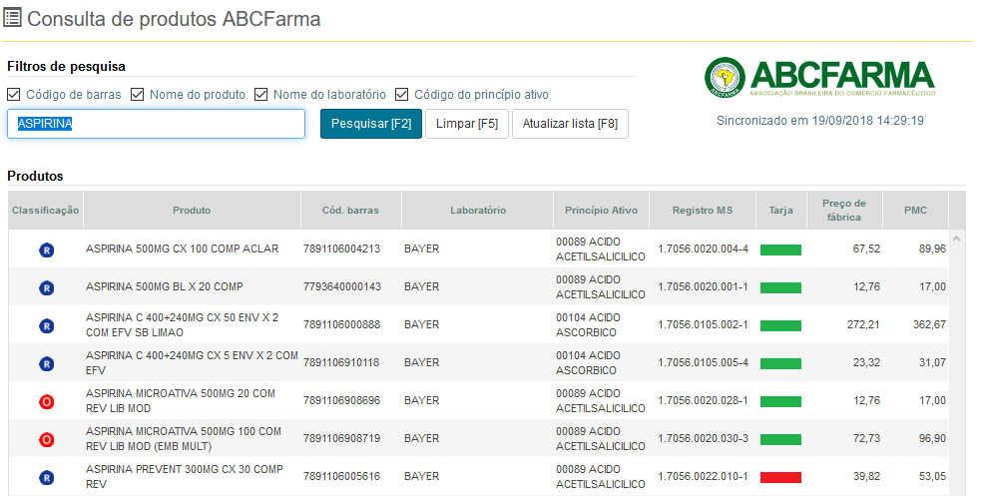Click registro 1.7056.0020.004-4
Image resolution: width=985 pixels, height=496 pixels.
click(703, 248)
